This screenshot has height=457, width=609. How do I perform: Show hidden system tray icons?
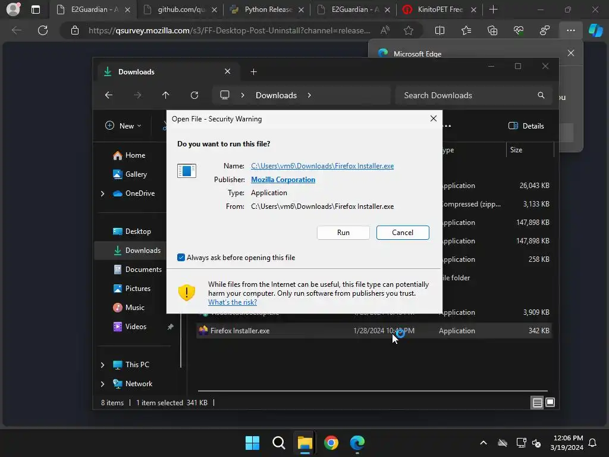pos(483,443)
